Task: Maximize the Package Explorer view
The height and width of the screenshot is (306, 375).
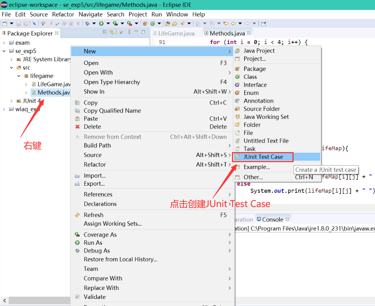Action: pyautogui.click(x=143, y=32)
